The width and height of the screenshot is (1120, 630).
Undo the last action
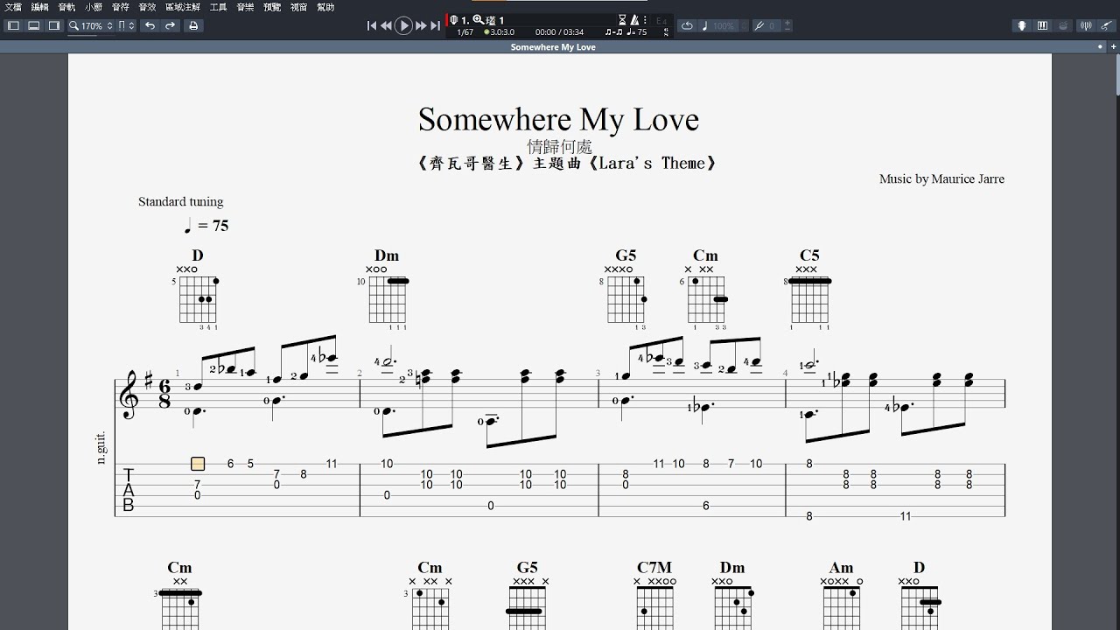point(150,26)
